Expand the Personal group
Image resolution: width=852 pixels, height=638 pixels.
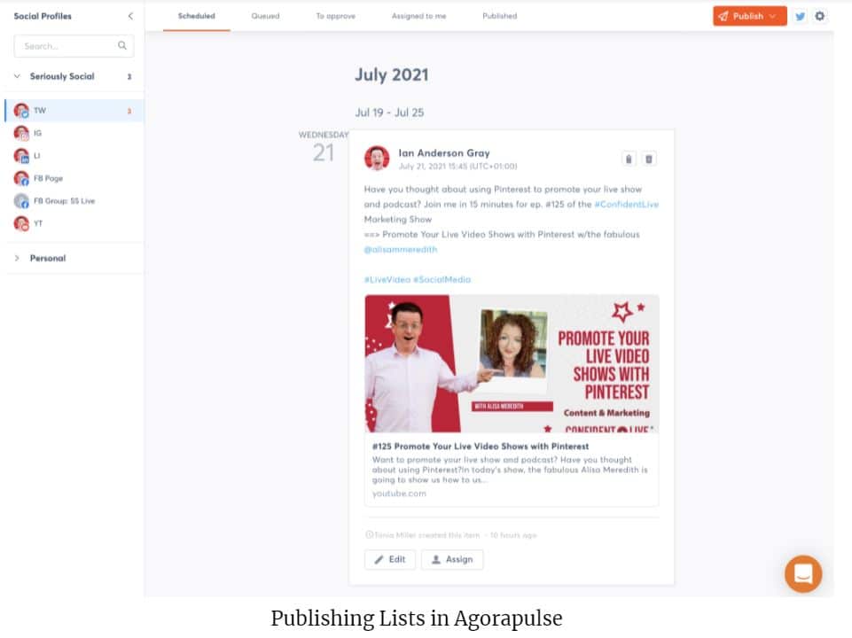pyautogui.click(x=17, y=258)
